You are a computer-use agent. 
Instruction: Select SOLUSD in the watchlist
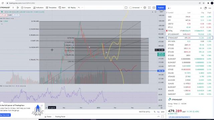pyautogui.click(x=190, y=73)
